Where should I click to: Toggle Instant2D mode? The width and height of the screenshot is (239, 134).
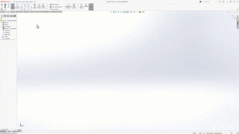pos(86,6)
